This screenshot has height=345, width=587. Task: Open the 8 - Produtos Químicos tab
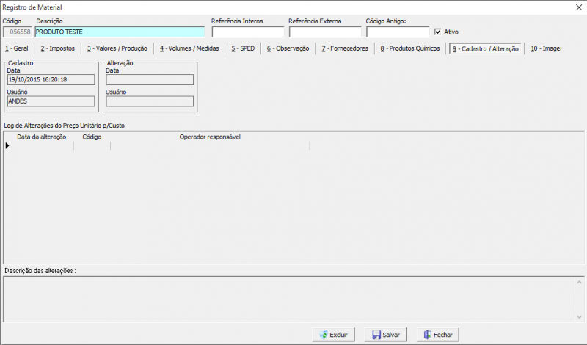tap(410, 48)
